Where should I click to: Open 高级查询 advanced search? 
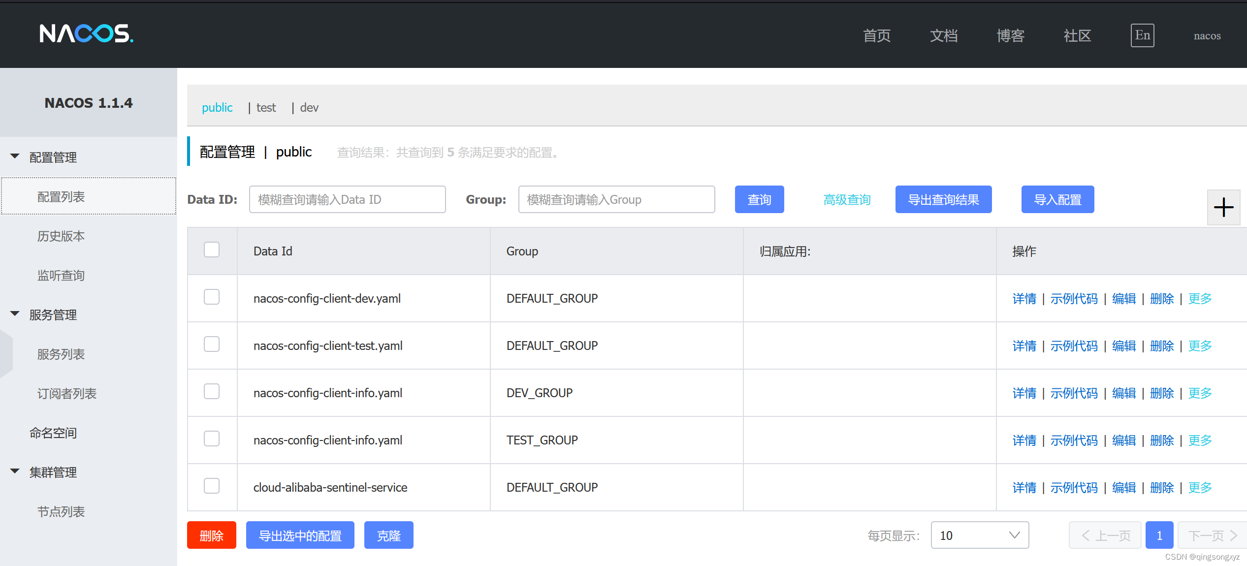(x=847, y=200)
